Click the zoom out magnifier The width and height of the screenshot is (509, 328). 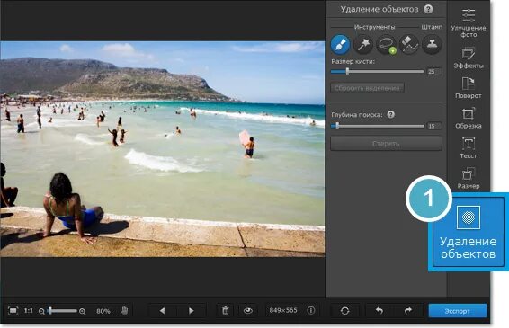(x=41, y=311)
